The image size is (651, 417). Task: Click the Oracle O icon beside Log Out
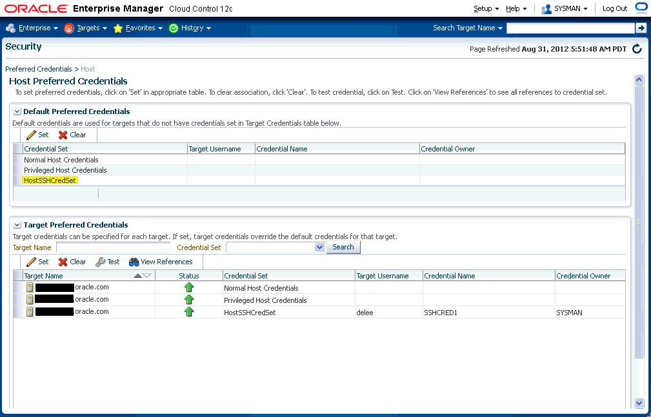[642, 8]
